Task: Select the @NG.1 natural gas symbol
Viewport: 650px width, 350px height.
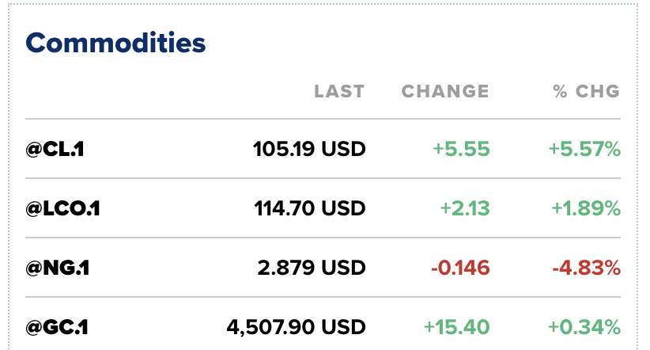Action: (58, 268)
